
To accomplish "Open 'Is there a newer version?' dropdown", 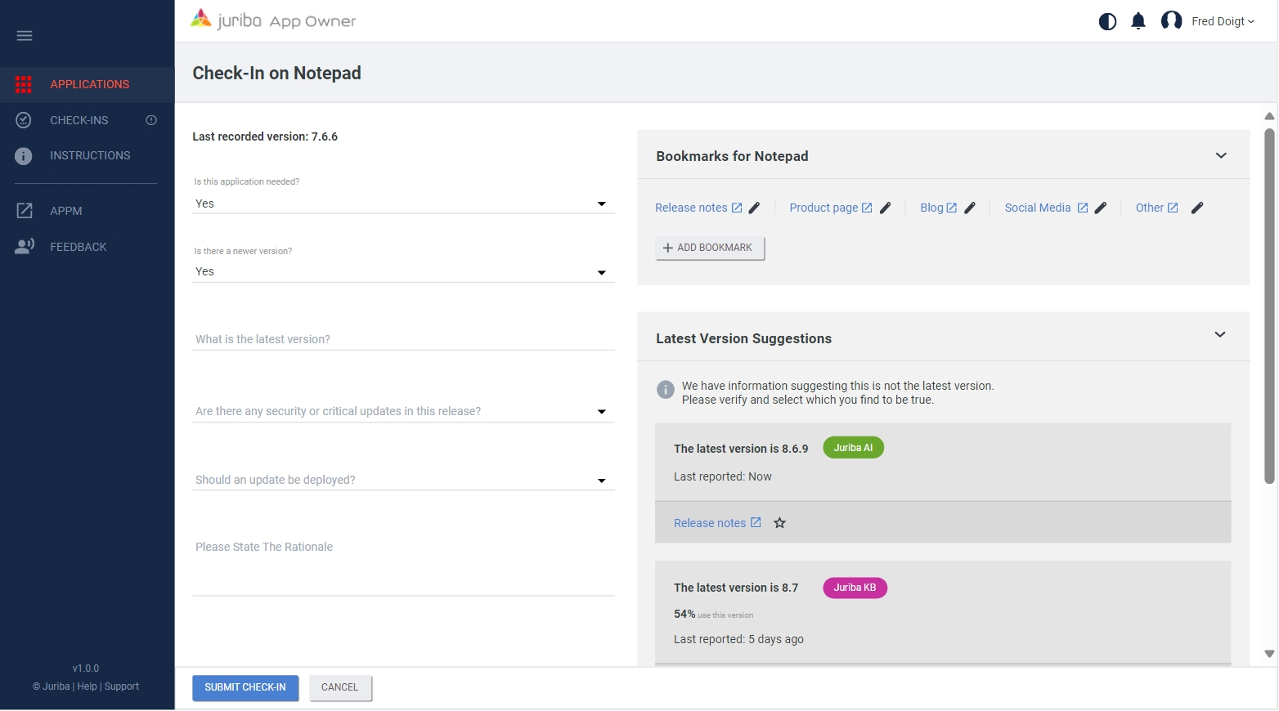I will point(403,272).
